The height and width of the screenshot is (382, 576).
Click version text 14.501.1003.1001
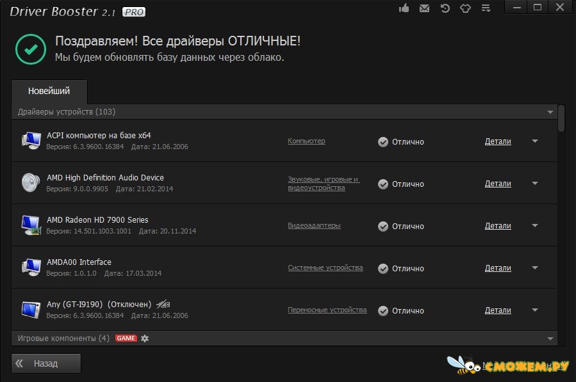coord(103,231)
